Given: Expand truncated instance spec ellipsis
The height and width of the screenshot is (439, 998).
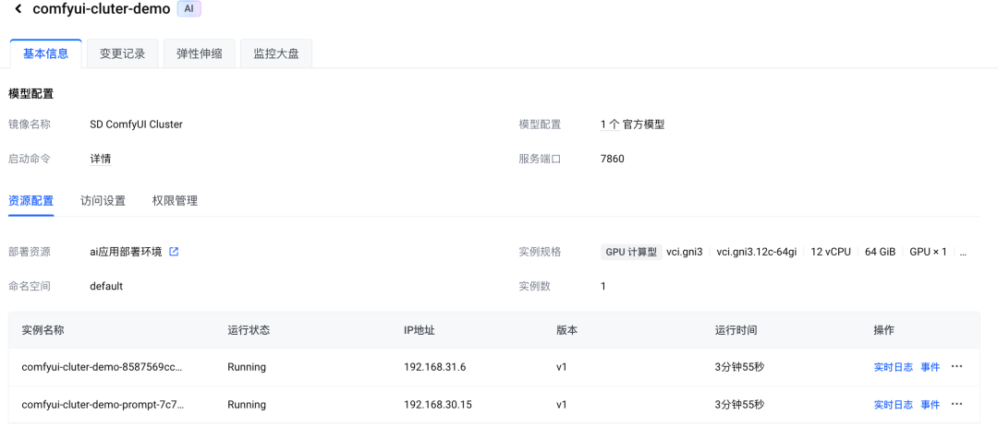Looking at the screenshot, I should click(963, 252).
